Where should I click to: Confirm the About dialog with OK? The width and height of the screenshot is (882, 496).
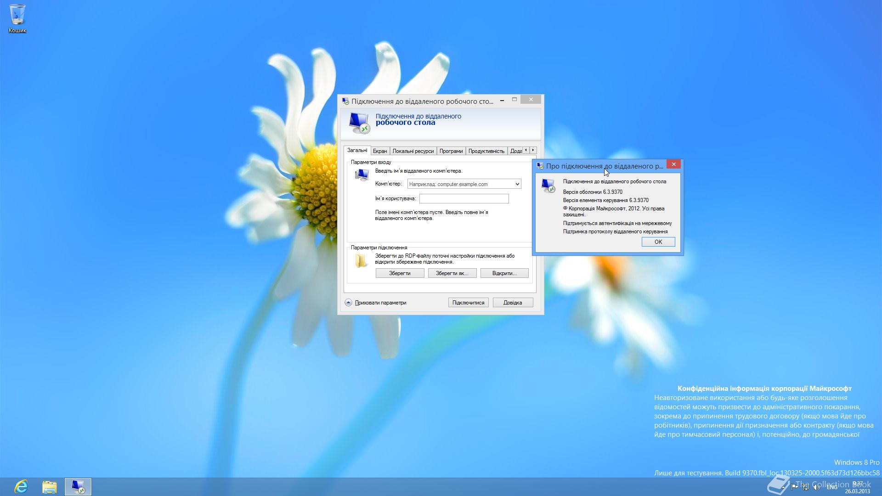coord(658,242)
